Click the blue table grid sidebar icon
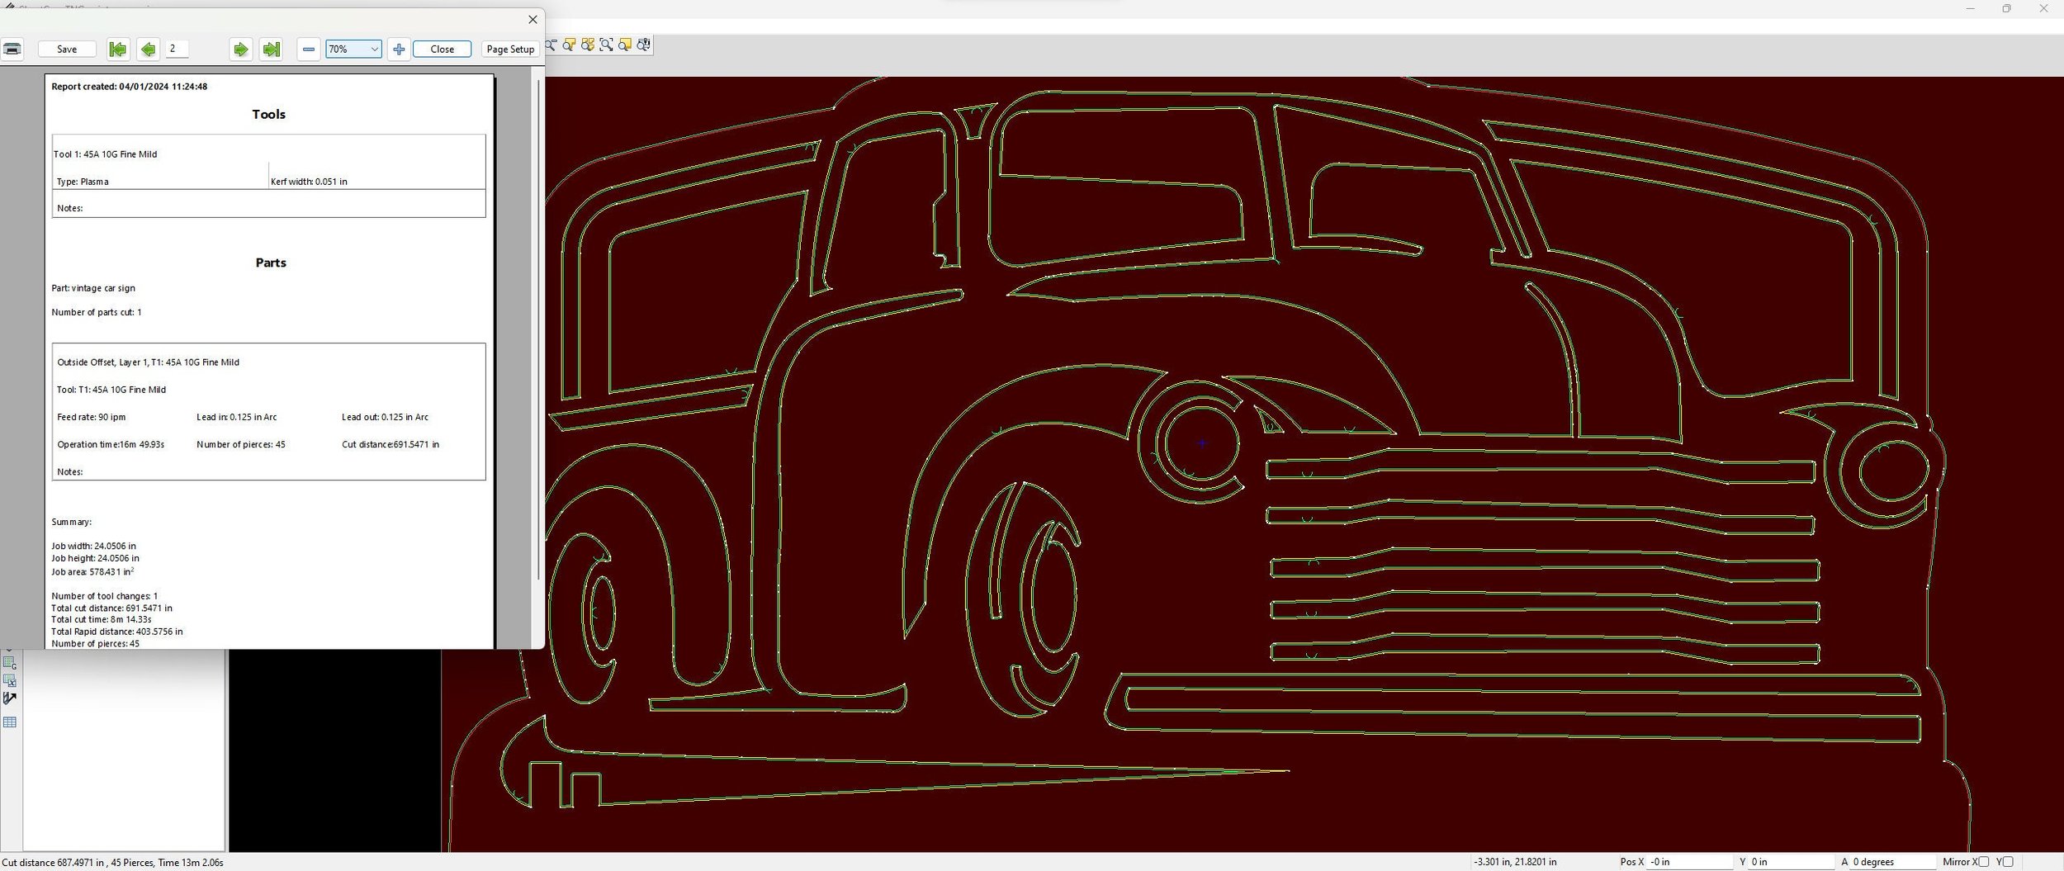The height and width of the screenshot is (871, 2064). 10,722
